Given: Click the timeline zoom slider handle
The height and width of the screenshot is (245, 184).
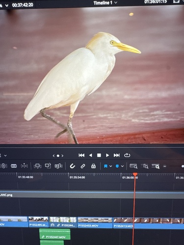Looking at the screenshot, I should (x=183, y=166).
